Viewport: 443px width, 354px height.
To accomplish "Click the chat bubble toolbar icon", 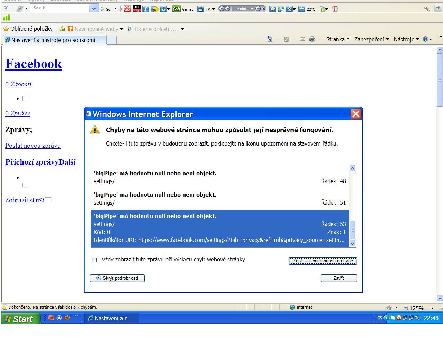I will [x=273, y=9].
